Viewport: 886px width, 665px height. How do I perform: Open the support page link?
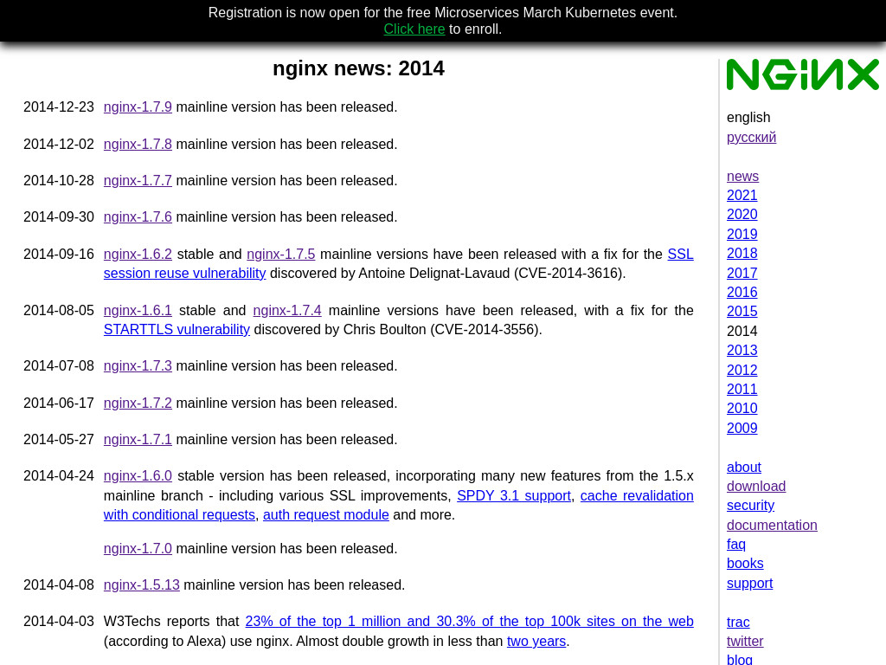(750, 584)
